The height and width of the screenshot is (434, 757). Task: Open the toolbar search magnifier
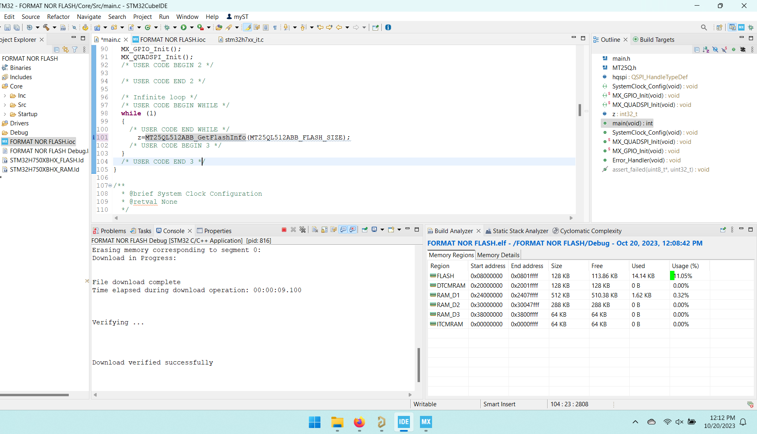pyautogui.click(x=704, y=27)
